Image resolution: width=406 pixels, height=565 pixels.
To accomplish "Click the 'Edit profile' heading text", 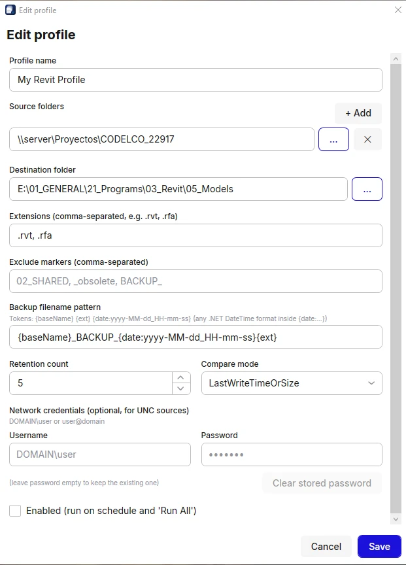I will [x=41, y=35].
